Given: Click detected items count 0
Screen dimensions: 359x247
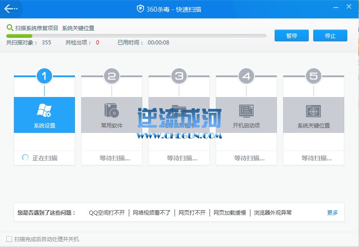Looking at the screenshot, I should [97, 43].
